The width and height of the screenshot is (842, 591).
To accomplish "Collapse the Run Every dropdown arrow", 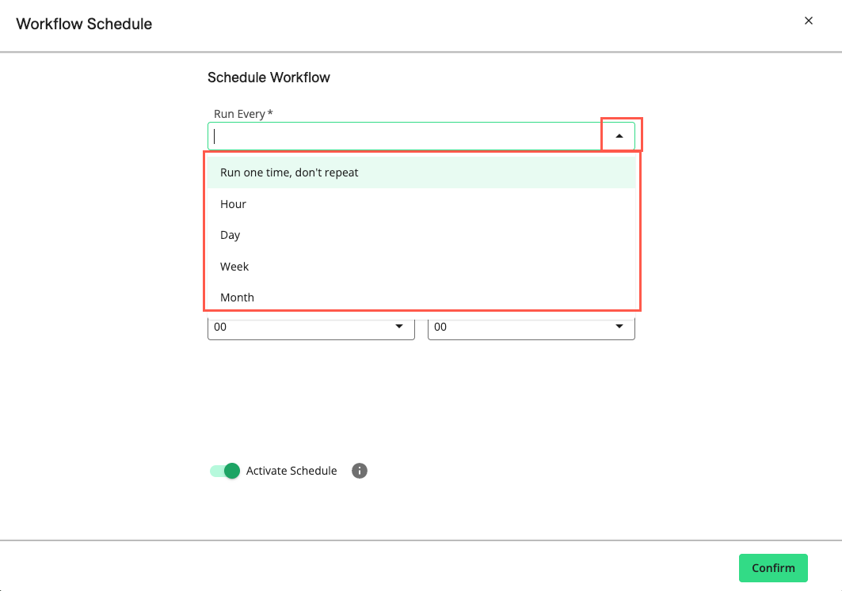I will [620, 134].
